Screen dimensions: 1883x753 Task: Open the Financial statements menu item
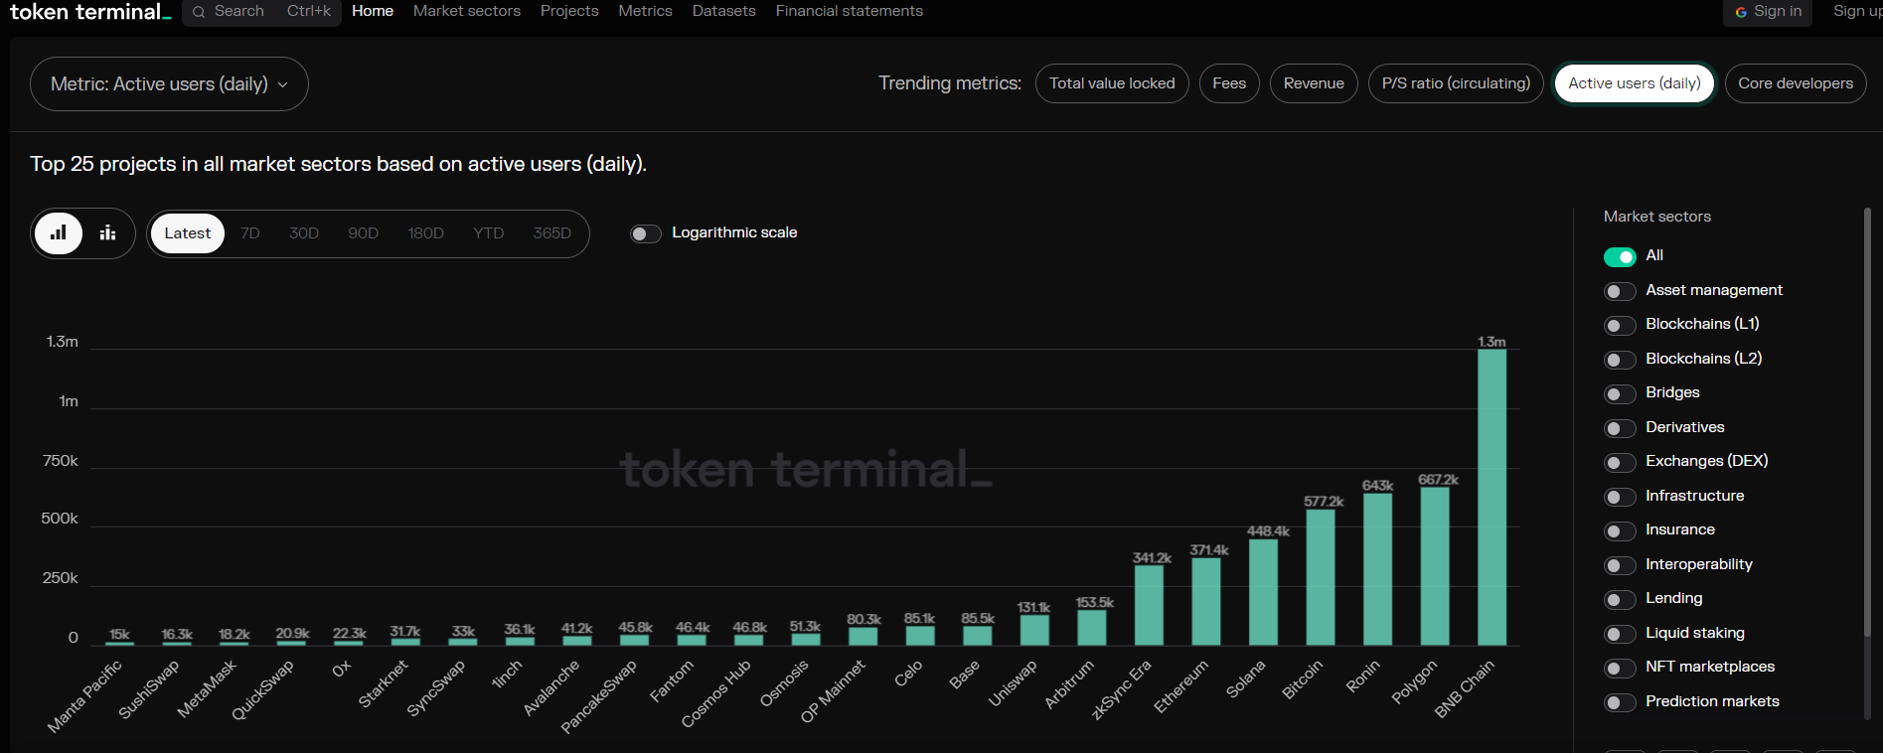(849, 11)
